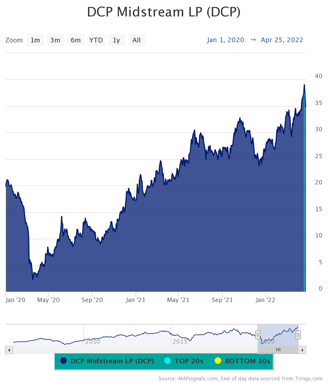Screen dimensions: 328x383
Task: Click the cyan TOP 20s legend marker
Action: click(x=168, y=361)
